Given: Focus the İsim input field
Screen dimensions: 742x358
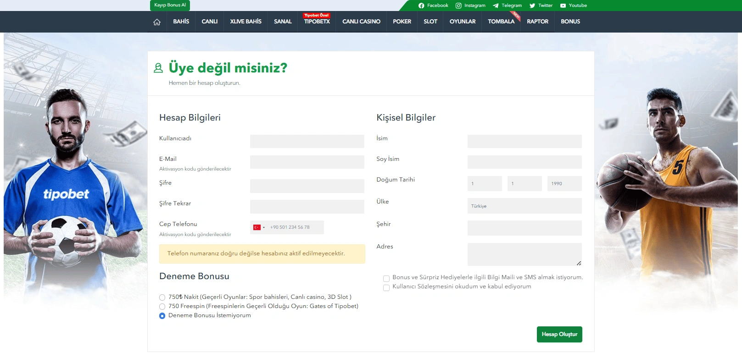Looking at the screenshot, I should click(524, 141).
